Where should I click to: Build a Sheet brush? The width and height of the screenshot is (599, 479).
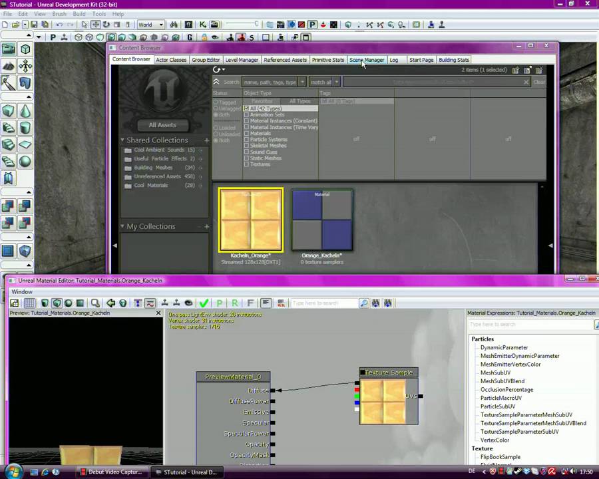tap(25, 144)
